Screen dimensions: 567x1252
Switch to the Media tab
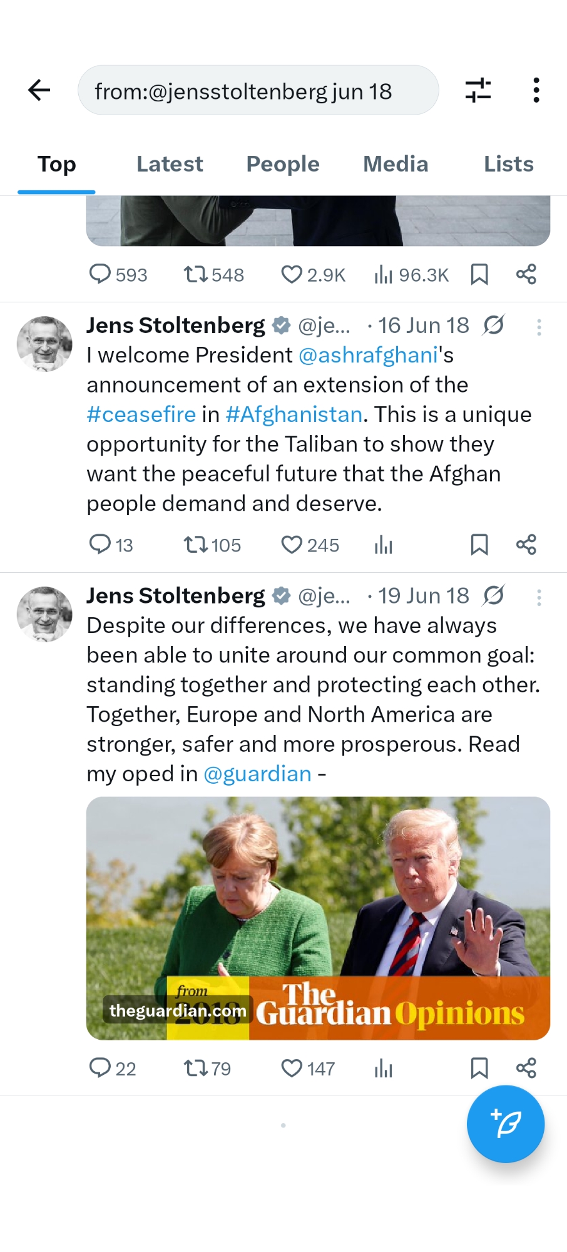pos(396,164)
